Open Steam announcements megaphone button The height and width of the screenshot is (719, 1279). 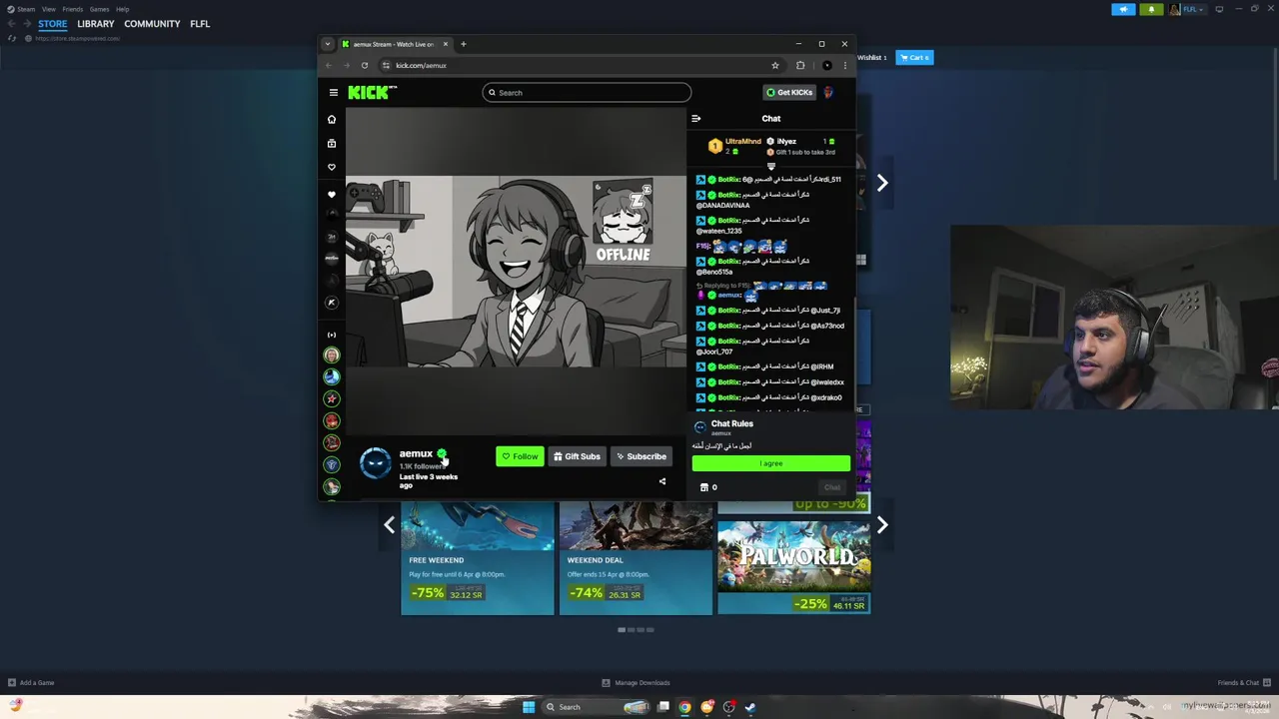(x=1123, y=9)
